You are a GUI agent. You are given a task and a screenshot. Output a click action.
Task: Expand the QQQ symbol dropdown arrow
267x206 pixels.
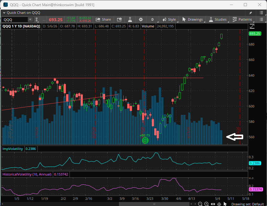[30, 19]
